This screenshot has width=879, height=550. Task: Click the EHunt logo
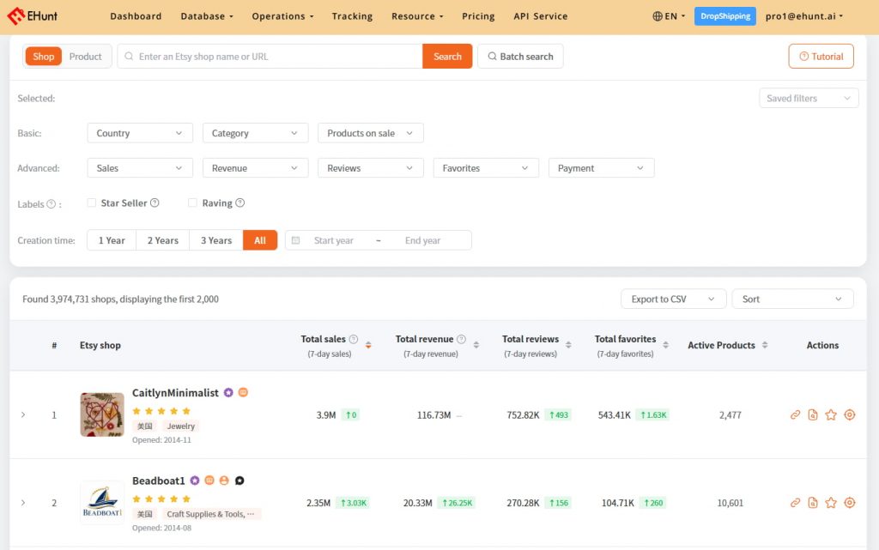pyautogui.click(x=32, y=16)
